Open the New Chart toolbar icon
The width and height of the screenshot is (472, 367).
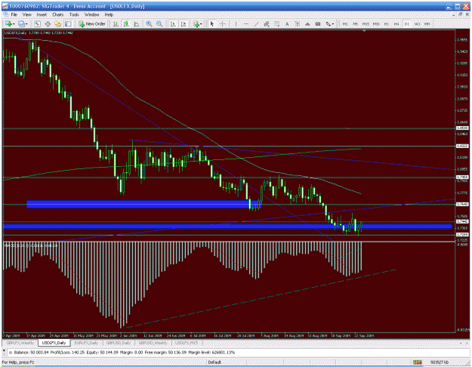tap(8, 23)
